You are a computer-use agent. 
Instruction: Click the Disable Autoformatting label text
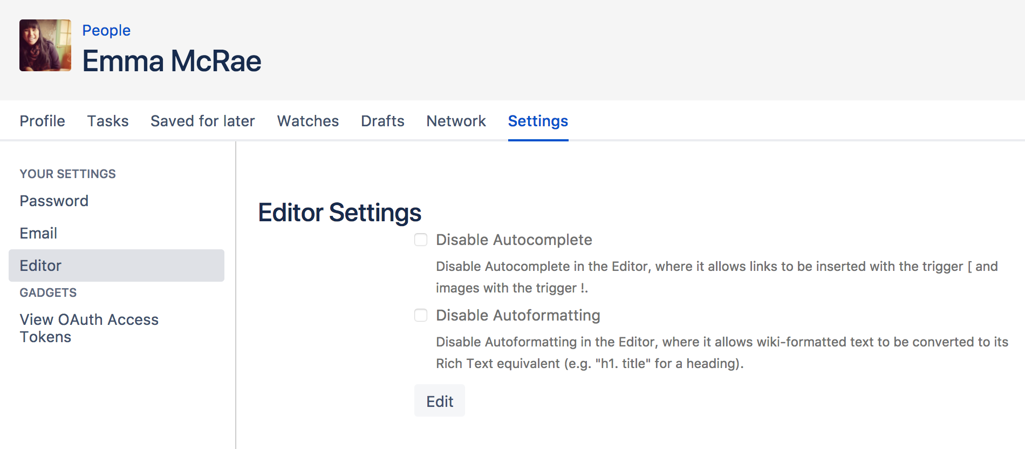click(x=518, y=315)
